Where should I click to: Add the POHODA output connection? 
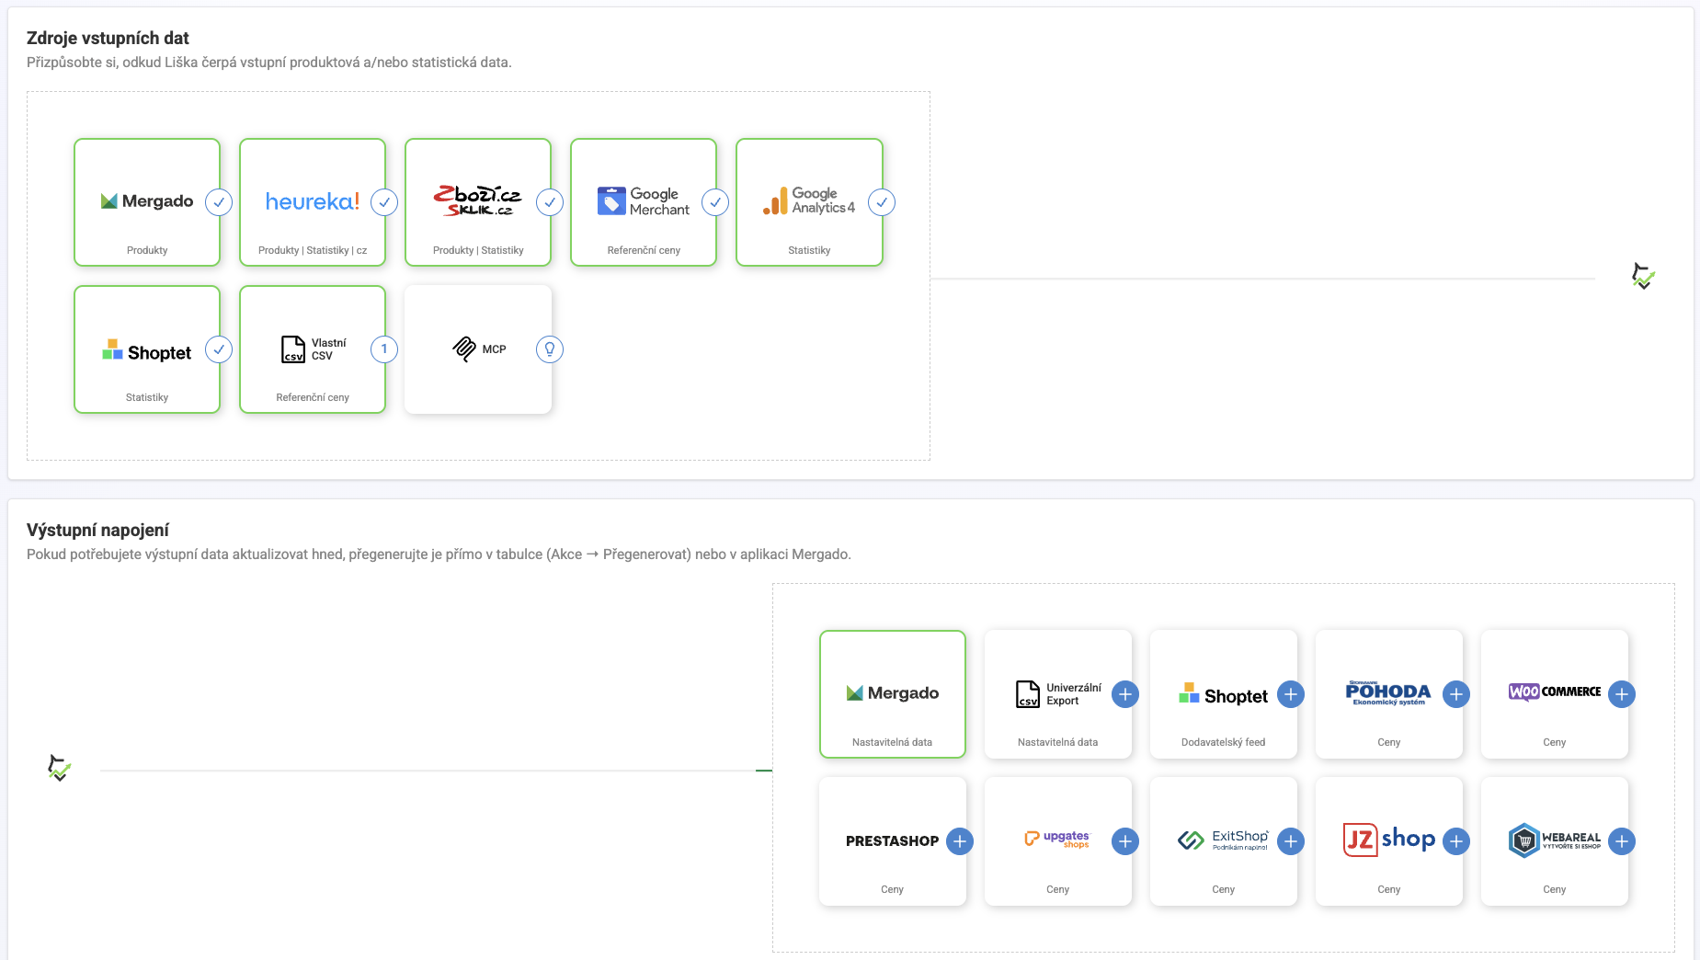coord(1456,694)
